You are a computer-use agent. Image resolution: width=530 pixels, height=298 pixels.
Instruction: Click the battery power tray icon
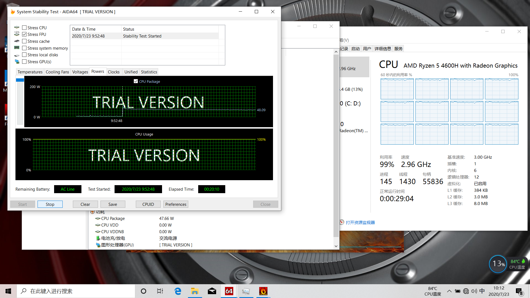[457, 291]
